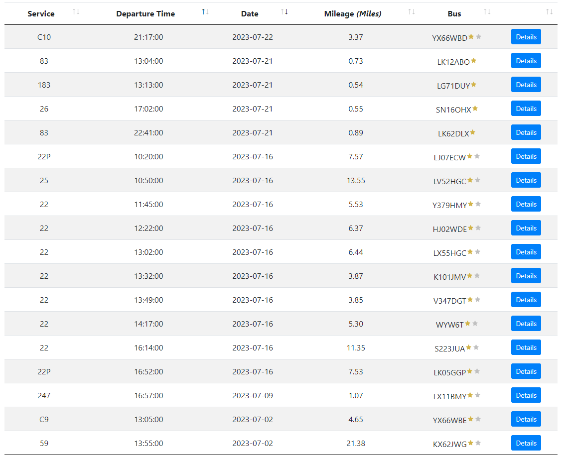Click the gold star next to LK12ABO
The height and width of the screenshot is (457, 565).
(x=474, y=61)
